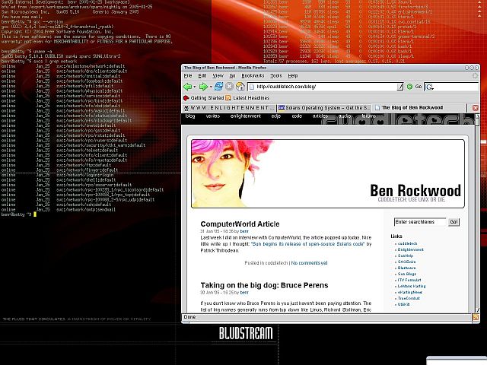The height and width of the screenshot is (365, 487).
Task: Open the Latest Headlines bookmark
Action: point(251,98)
